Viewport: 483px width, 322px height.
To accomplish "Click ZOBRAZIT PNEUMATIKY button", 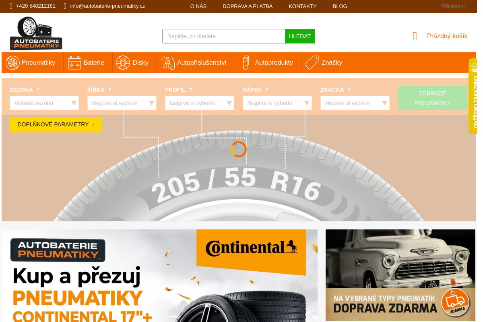I will pyautogui.click(x=433, y=98).
